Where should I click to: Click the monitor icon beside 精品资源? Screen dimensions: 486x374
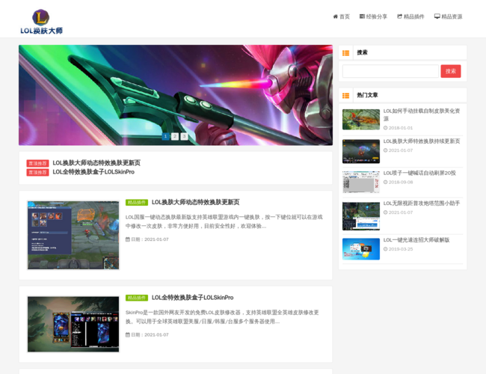coord(437,16)
